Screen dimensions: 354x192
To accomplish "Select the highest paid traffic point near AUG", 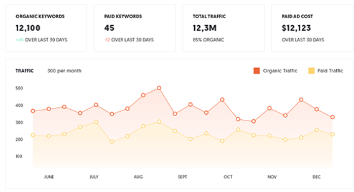I will tap(159, 122).
